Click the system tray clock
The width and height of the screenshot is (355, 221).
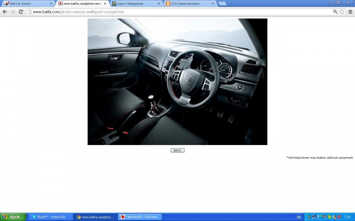pyautogui.click(x=347, y=217)
